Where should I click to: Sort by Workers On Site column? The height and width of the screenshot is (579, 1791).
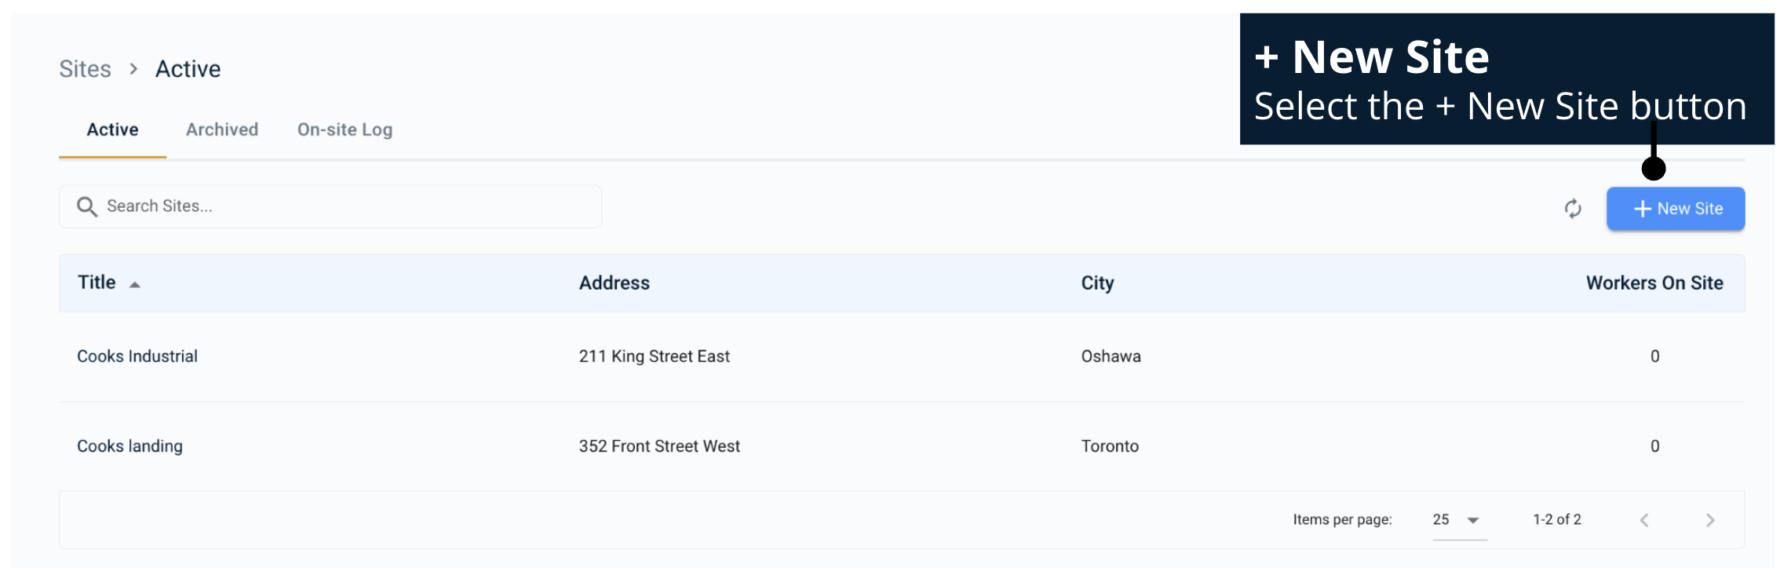tap(1654, 283)
